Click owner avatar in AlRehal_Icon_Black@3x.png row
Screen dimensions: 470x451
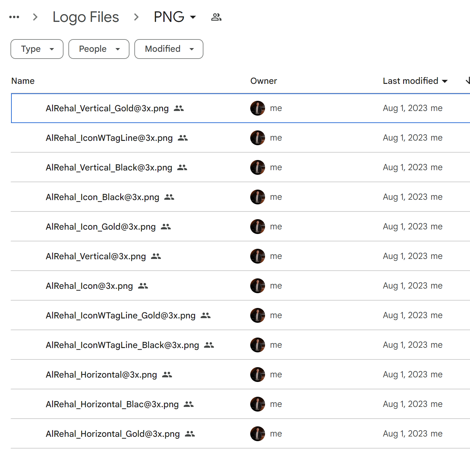258,197
